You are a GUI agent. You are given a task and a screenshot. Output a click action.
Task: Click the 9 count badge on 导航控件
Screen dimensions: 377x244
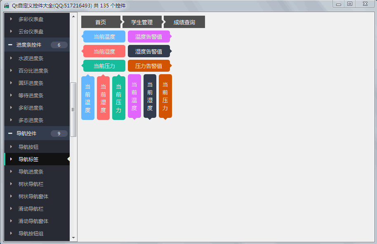[59, 134]
